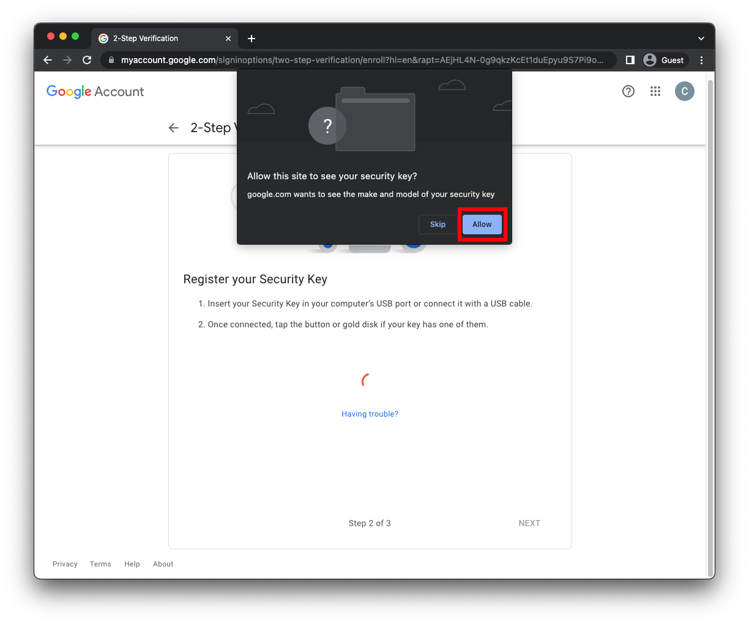The image size is (749, 624).
Task: Click the browser forward arrow
Action: click(67, 60)
